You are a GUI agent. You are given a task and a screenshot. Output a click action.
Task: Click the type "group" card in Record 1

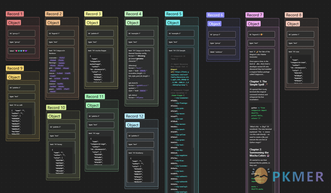click(x=22, y=42)
